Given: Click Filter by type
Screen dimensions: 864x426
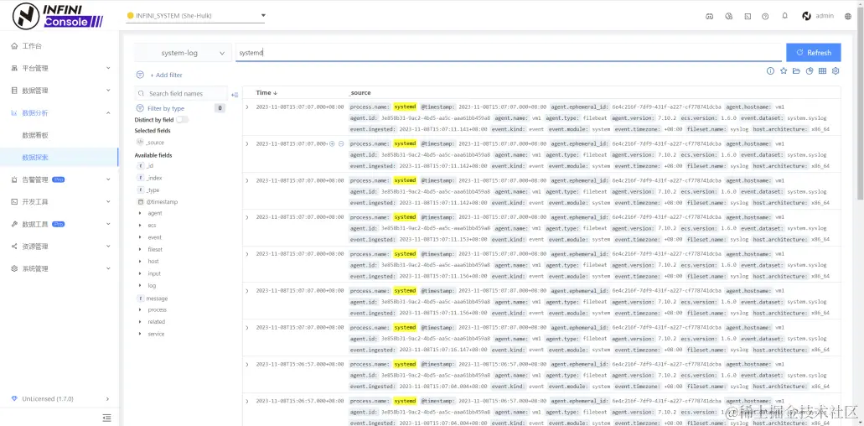Looking at the screenshot, I should 166,108.
